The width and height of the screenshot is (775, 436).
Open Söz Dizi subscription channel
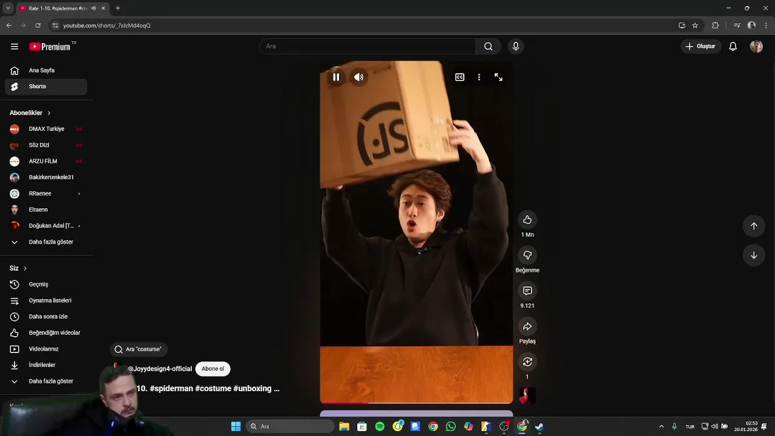46,145
